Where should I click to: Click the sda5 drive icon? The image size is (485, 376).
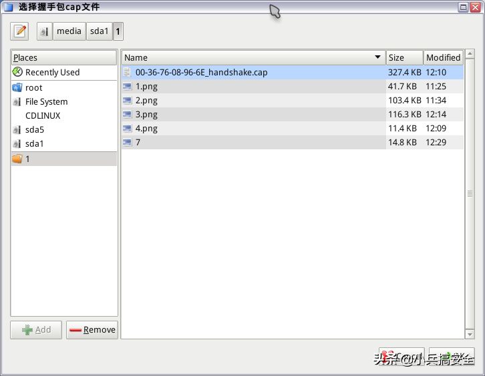pos(17,129)
